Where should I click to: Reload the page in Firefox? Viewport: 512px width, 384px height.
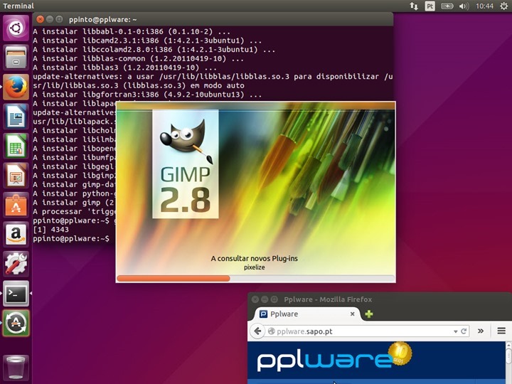coord(464,331)
